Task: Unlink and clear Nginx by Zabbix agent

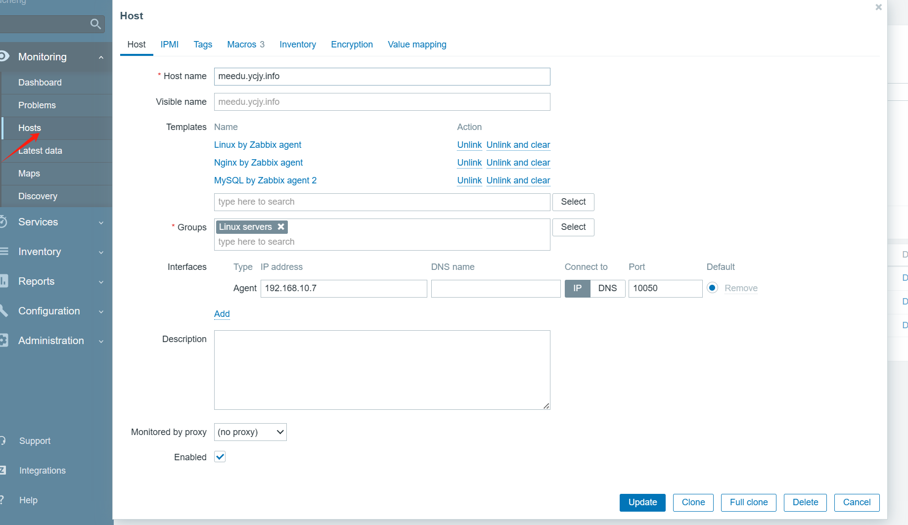Action: coord(518,163)
